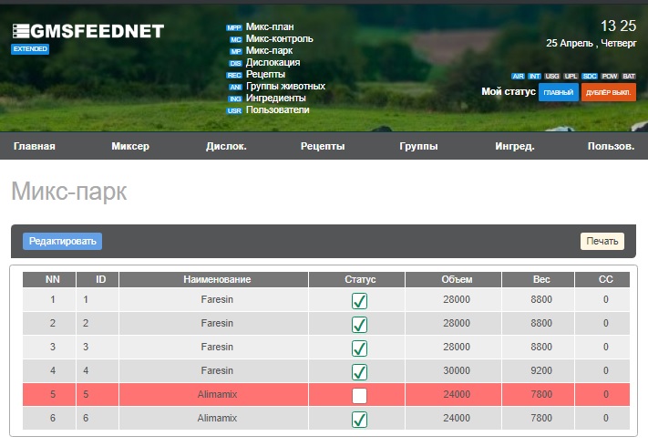Click Alimamix name in highlighted row 5
Screen dimensions: 648x447
pos(217,394)
